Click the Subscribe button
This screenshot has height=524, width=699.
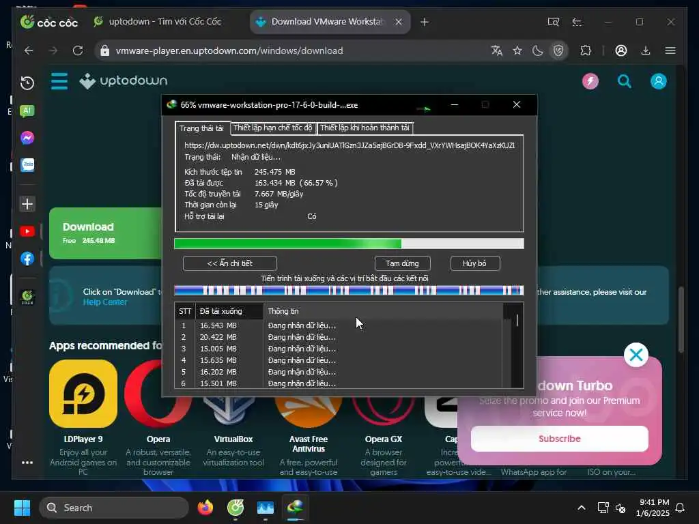point(560,439)
